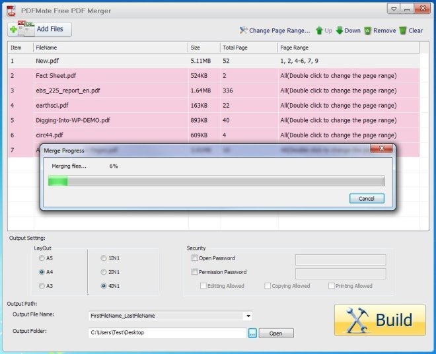Click the Page Range column header
436x354 pixels.
pyautogui.click(x=349, y=48)
